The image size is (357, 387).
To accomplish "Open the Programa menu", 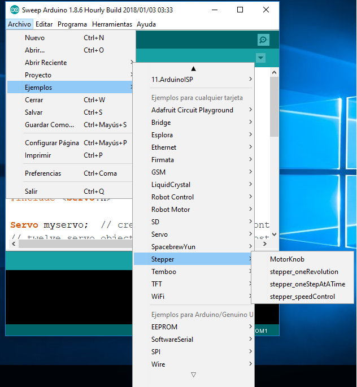I will click(72, 24).
